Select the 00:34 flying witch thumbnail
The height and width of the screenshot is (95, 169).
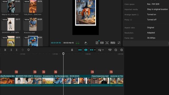click(x=33, y=41)
